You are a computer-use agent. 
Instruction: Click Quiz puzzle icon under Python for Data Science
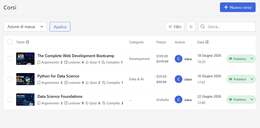87,83
